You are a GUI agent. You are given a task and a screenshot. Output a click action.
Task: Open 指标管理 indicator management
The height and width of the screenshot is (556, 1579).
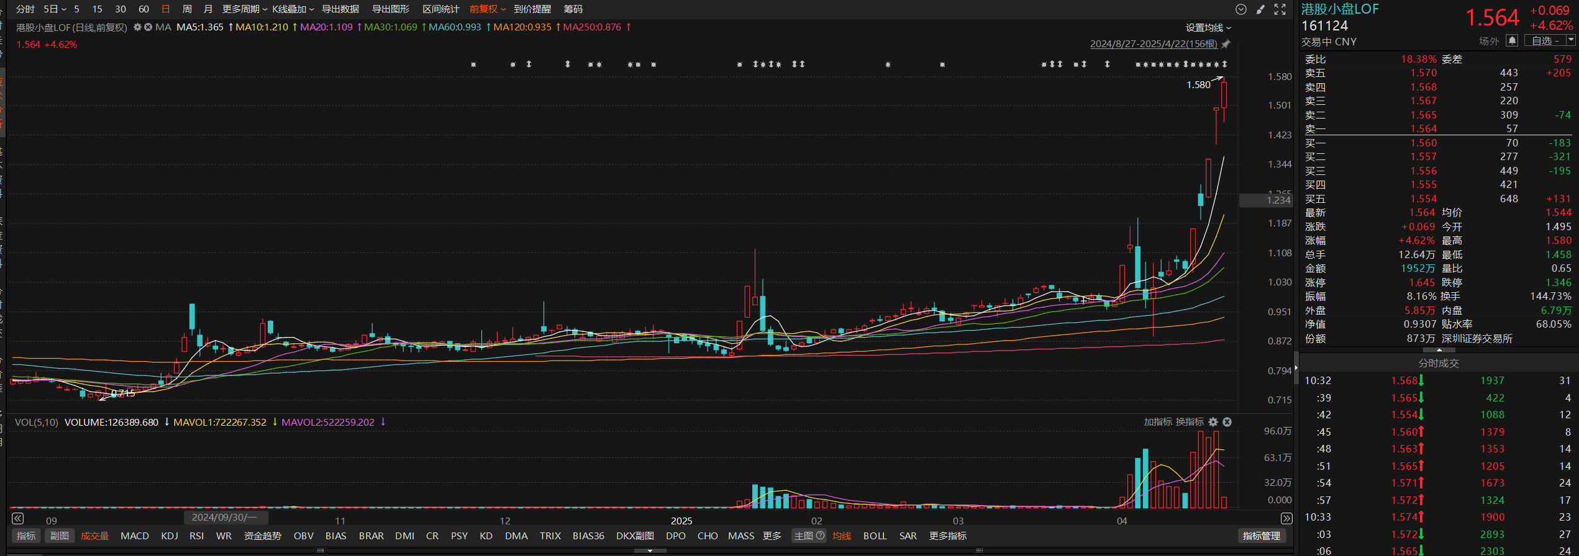[x=1261, y=536]
